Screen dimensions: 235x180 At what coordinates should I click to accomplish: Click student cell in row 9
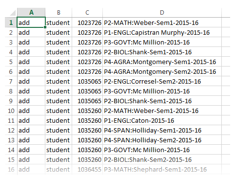59,101
